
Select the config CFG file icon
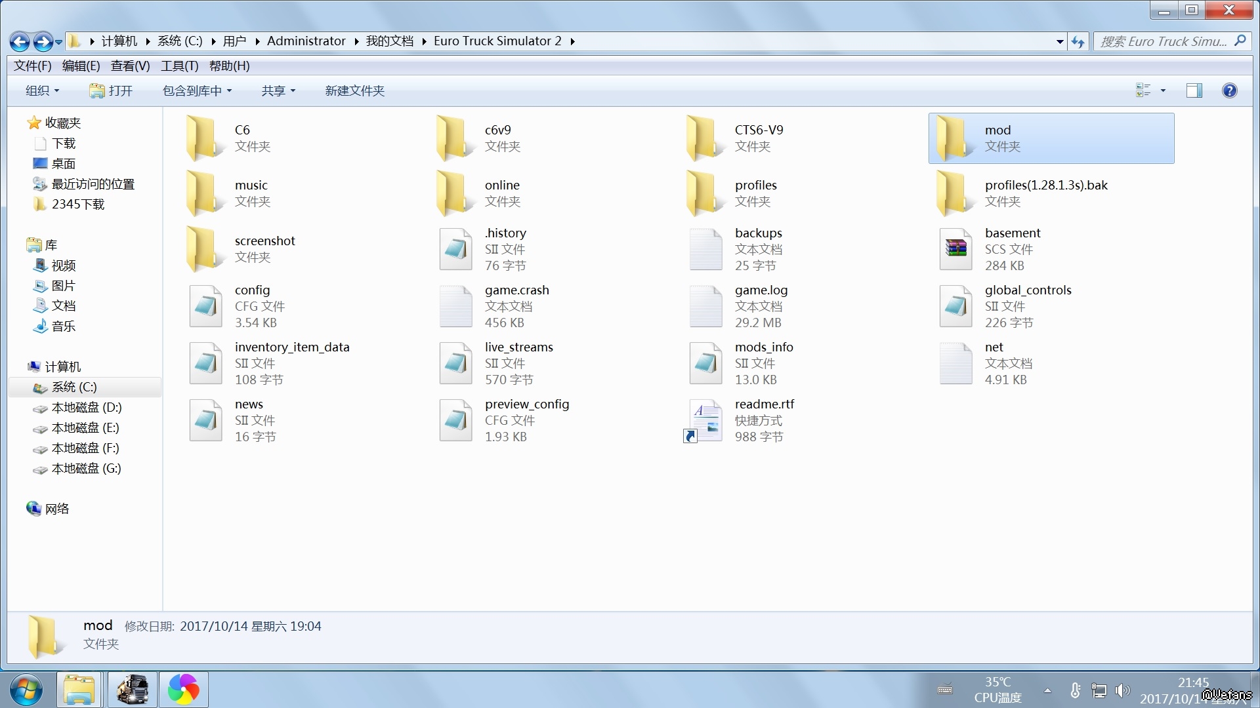[205, 306]
